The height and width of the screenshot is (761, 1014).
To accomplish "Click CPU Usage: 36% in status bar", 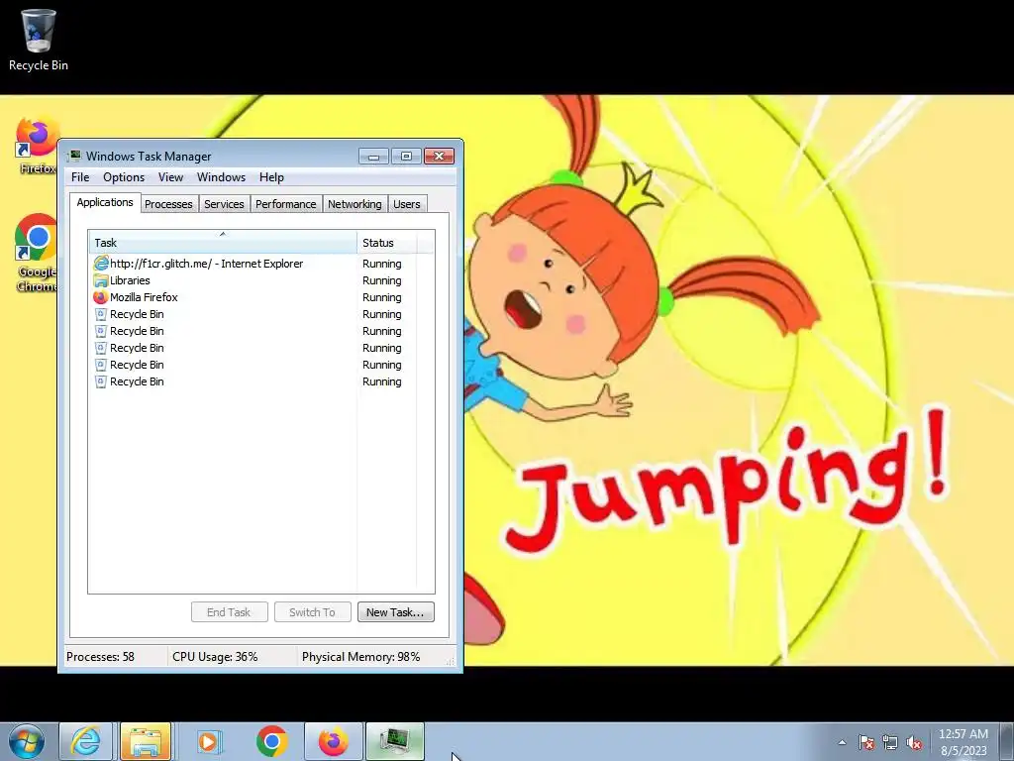I will [215, 657].
